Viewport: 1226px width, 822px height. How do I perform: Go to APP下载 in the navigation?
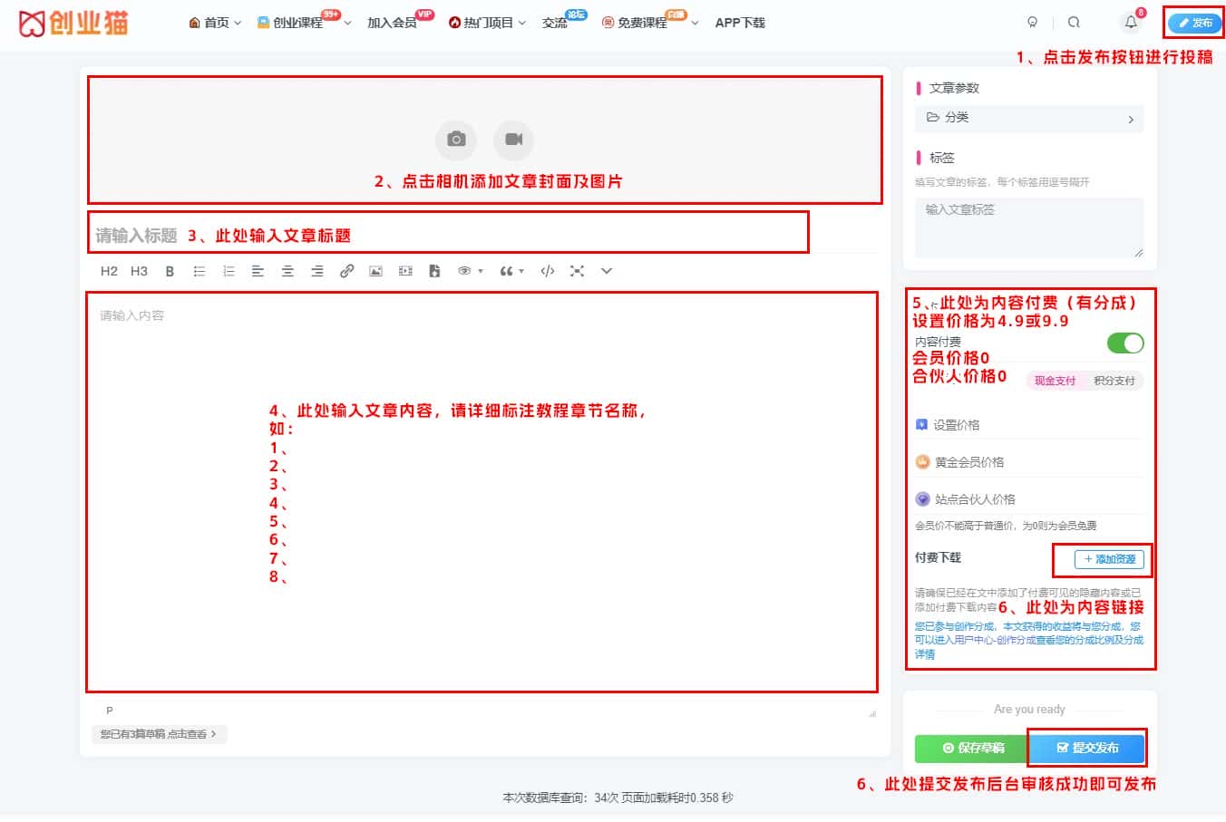coord(740,22)
